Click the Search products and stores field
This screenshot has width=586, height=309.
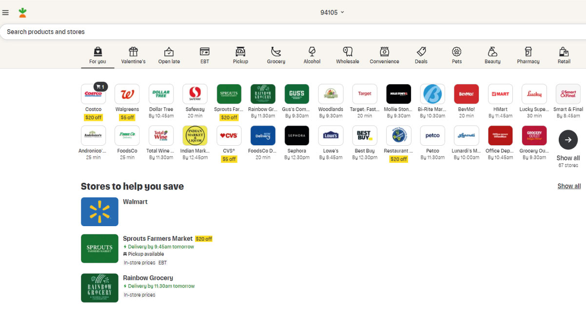click(x=293, y=32)
